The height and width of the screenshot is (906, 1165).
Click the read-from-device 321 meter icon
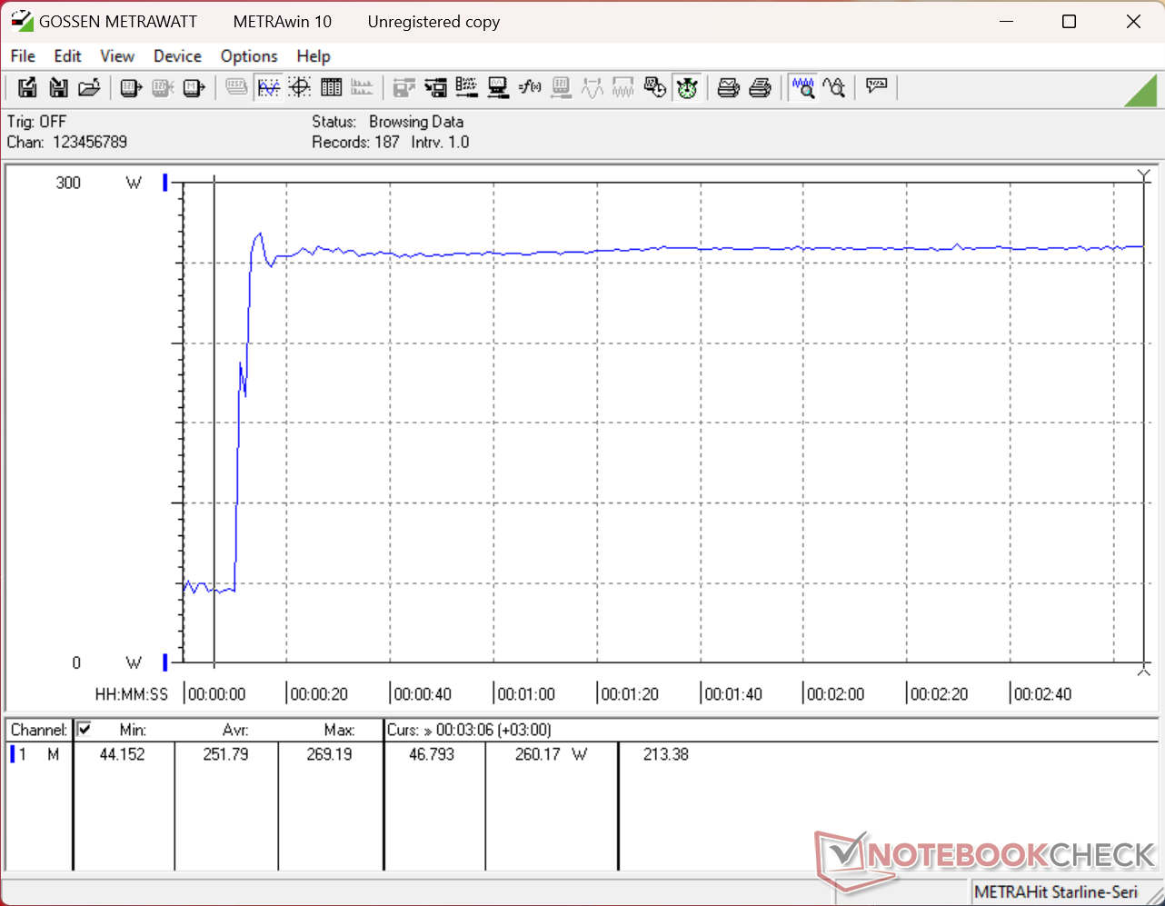(132, 87)
